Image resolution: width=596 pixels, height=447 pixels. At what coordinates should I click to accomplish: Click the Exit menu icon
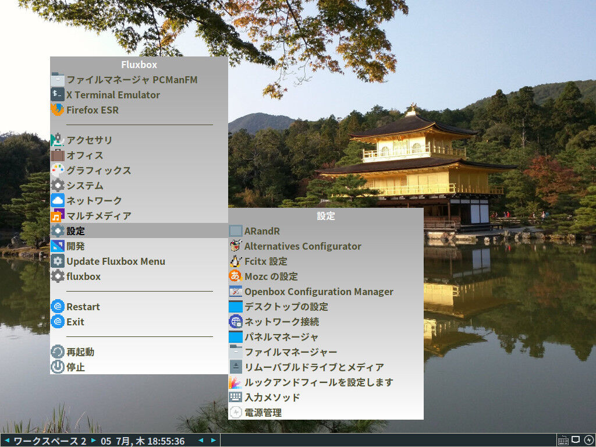[58, 321]
